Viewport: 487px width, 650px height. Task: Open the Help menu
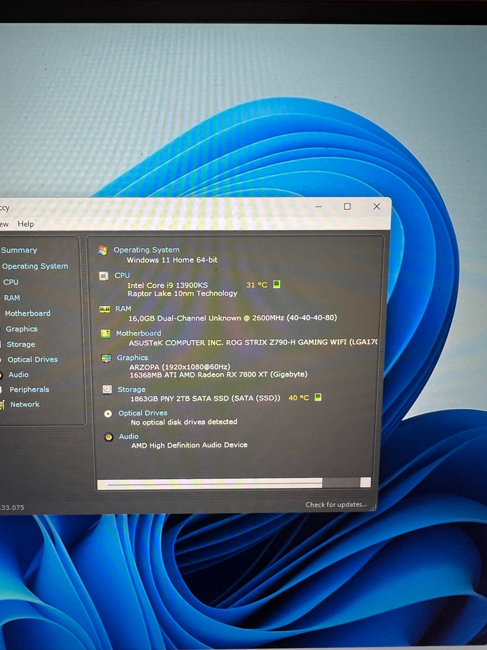click(x=26, y=224)
